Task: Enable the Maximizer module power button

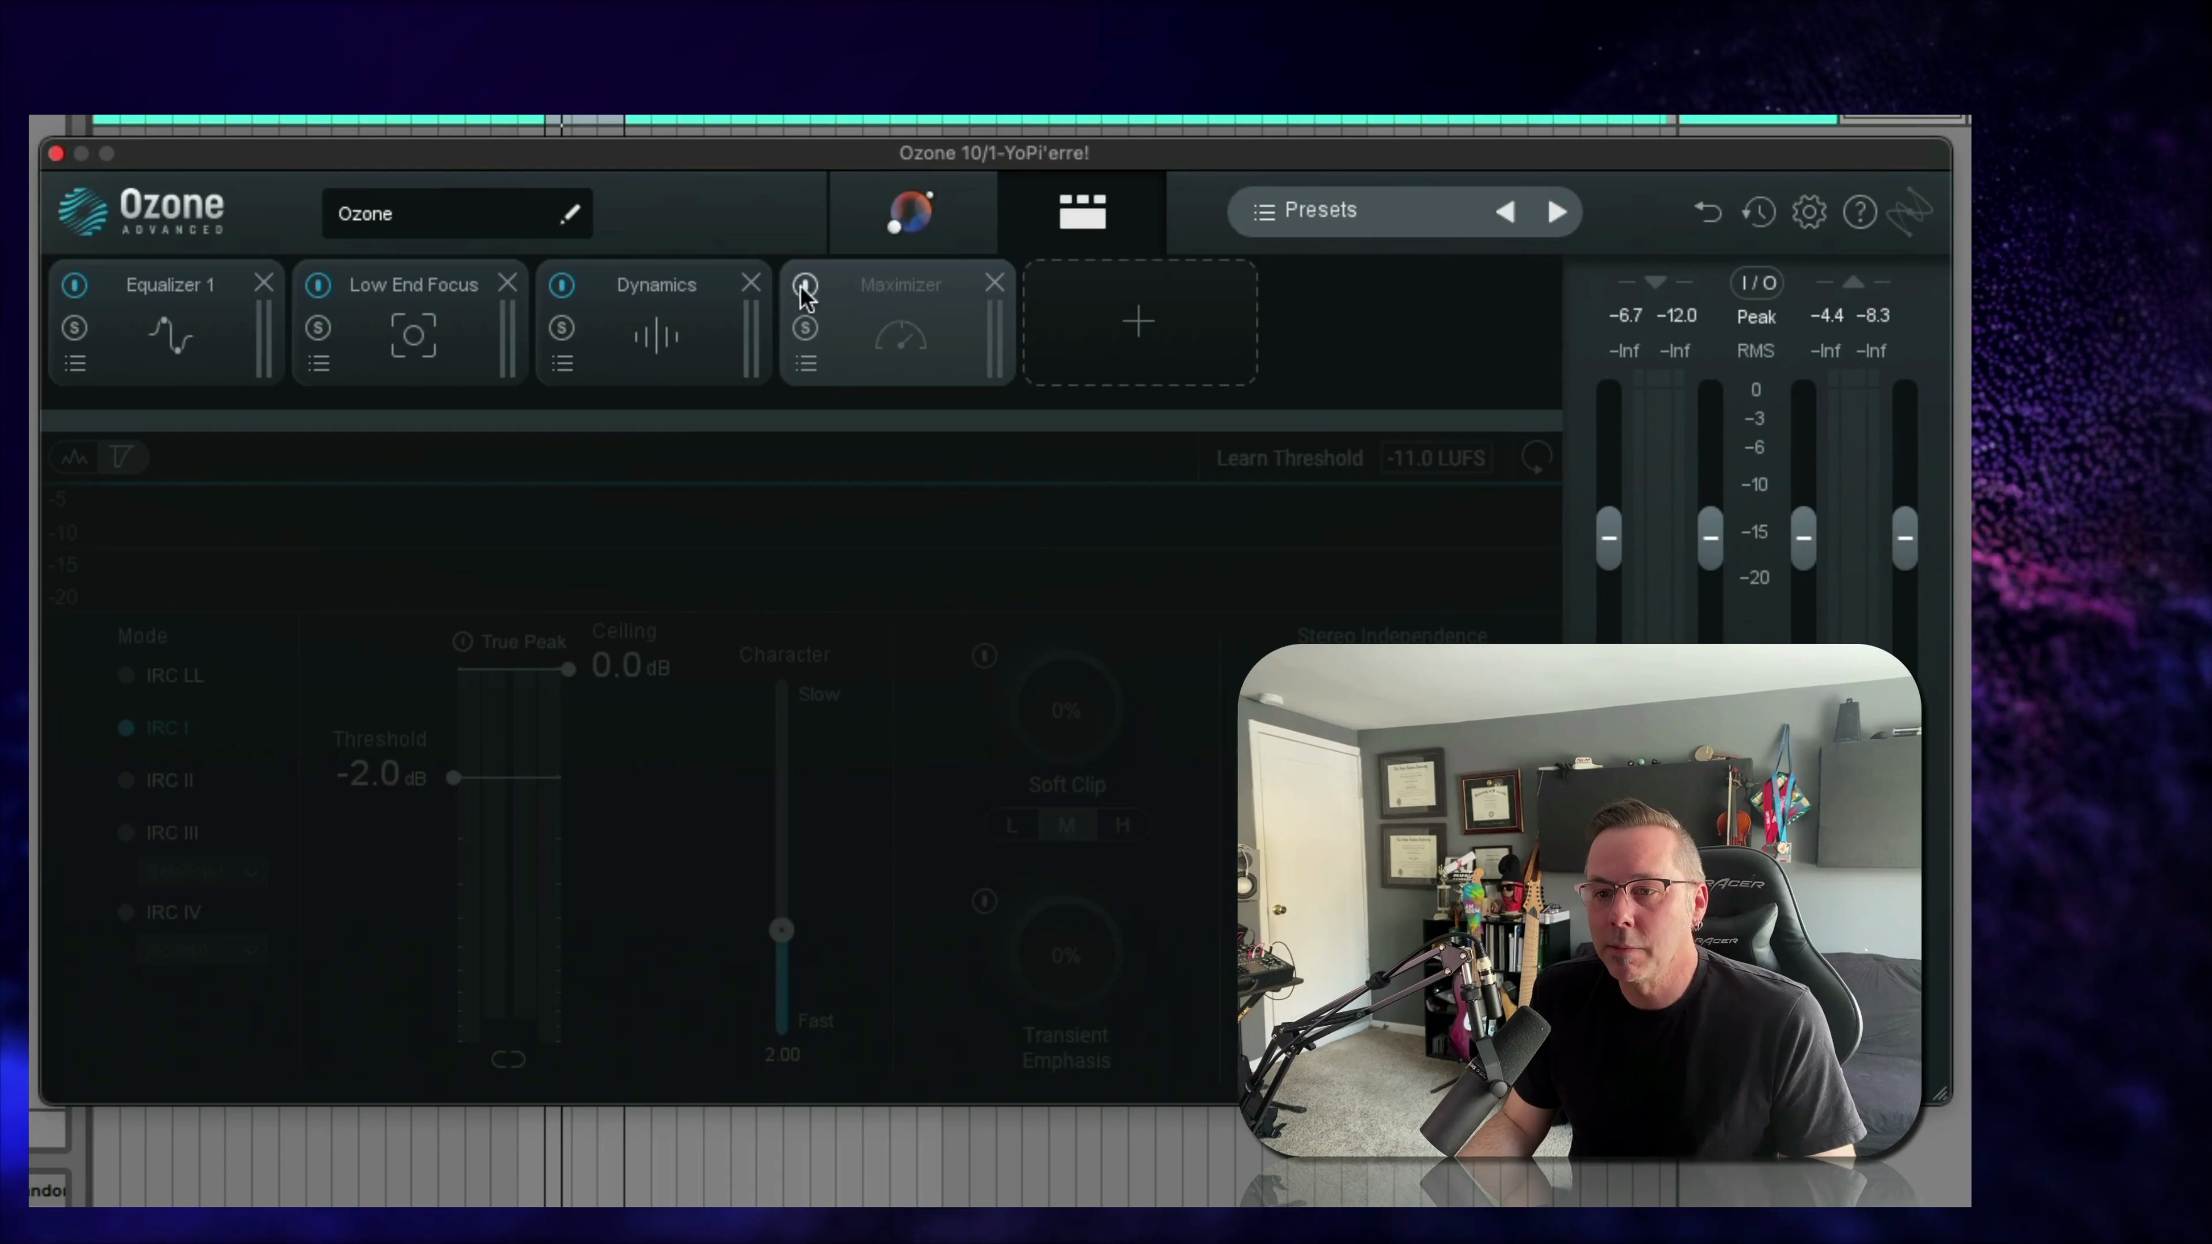Action: (x=805, y=285)
